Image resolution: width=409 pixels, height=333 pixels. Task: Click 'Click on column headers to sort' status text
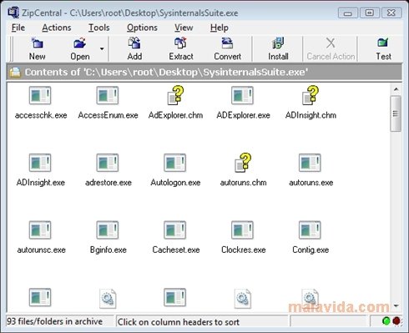tap(179, 322)
